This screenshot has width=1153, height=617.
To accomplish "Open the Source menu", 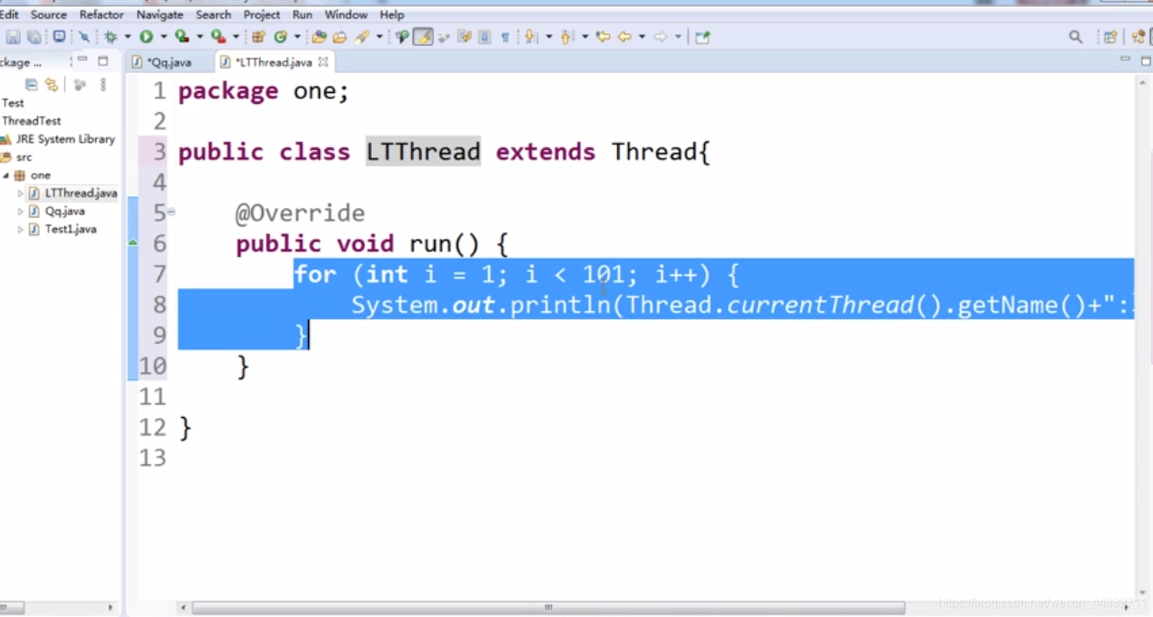I will click(48, 15).
